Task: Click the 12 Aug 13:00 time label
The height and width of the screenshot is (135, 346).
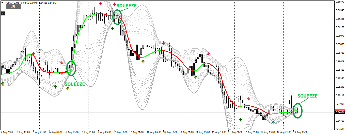Action: tap(268, 132)
